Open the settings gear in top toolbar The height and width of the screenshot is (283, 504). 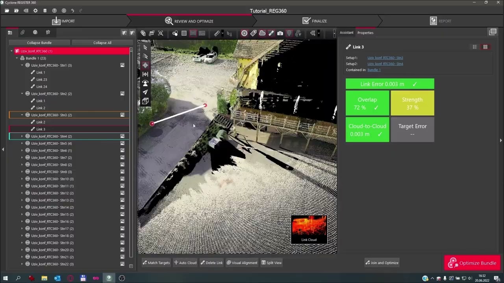35,11
